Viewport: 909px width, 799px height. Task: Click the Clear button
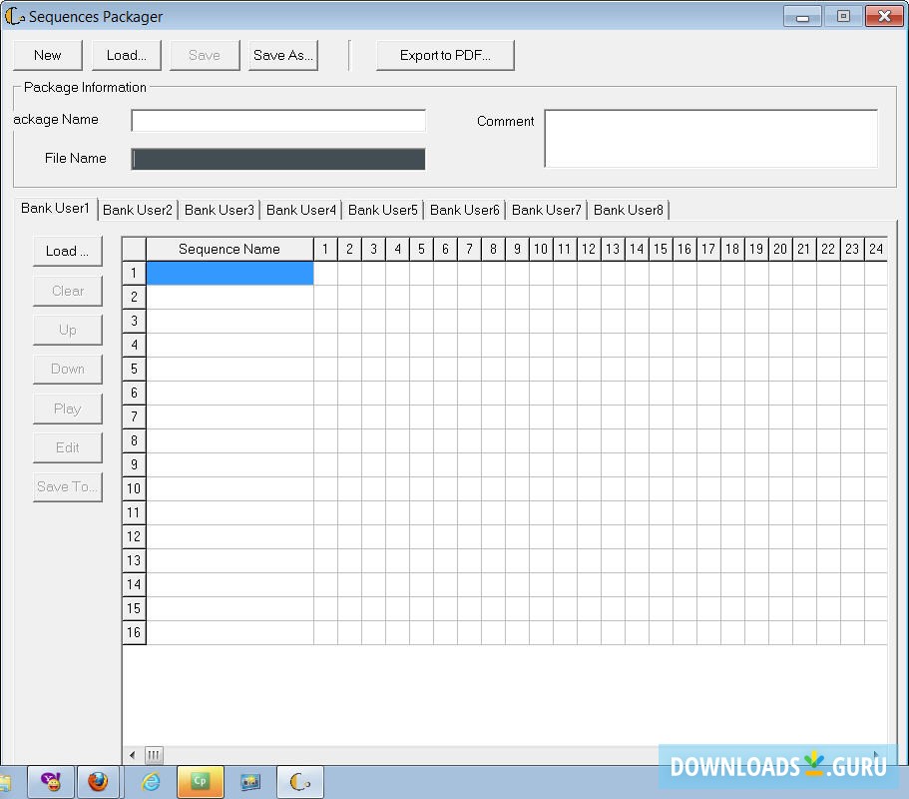(68, 291)
